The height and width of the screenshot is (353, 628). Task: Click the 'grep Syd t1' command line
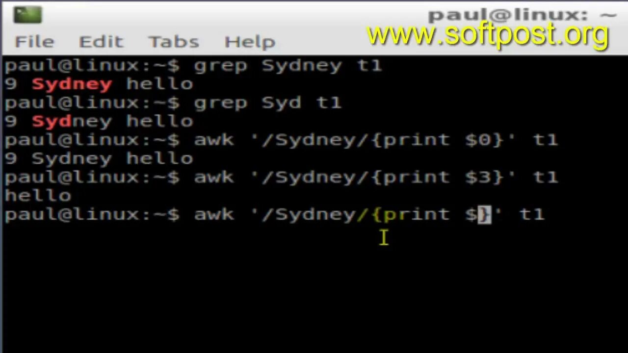(267, 103)
